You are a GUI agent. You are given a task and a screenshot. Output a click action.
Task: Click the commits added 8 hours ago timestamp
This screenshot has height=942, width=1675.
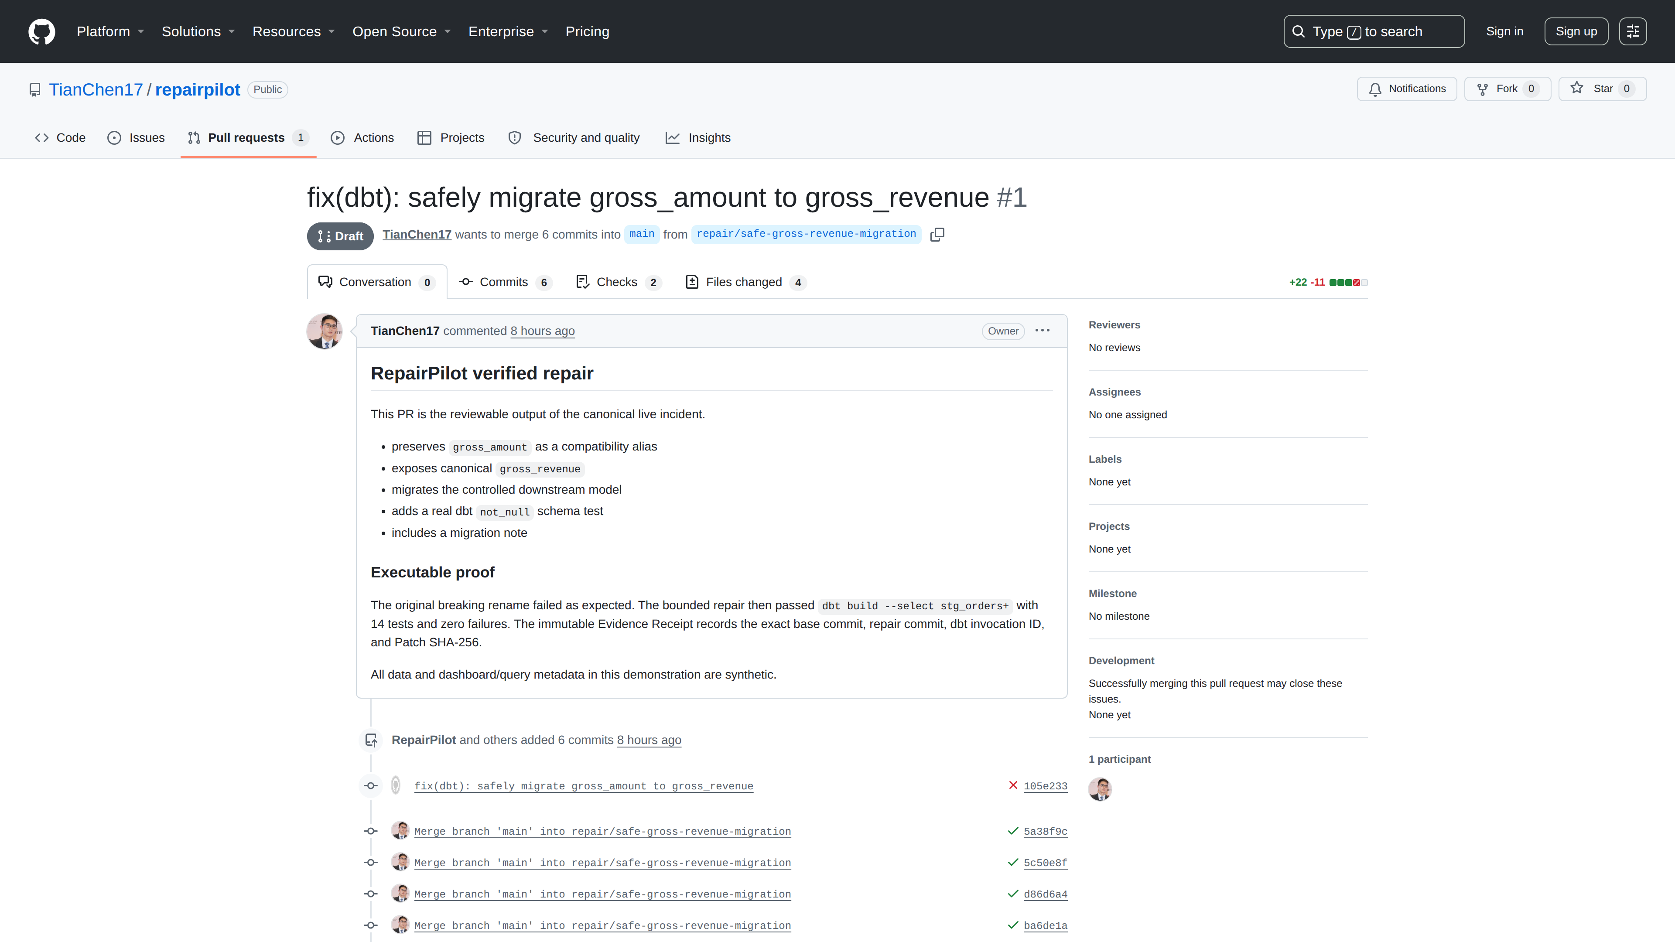point(649,740)
